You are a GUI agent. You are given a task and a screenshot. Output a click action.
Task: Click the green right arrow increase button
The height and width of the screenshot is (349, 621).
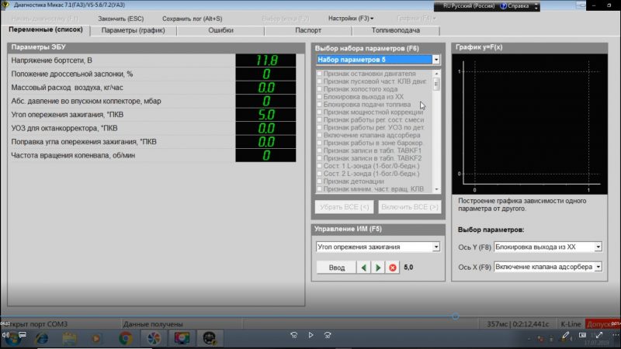coord(378,268)
